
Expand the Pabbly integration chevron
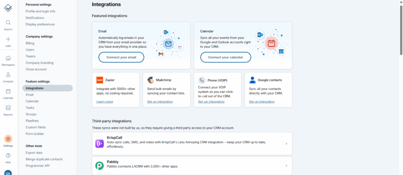[286, 166]
